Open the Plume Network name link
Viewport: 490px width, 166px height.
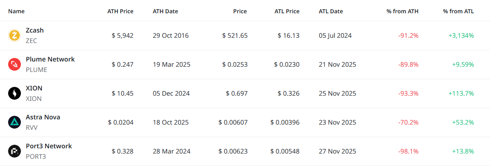click(x=50, y=59)
